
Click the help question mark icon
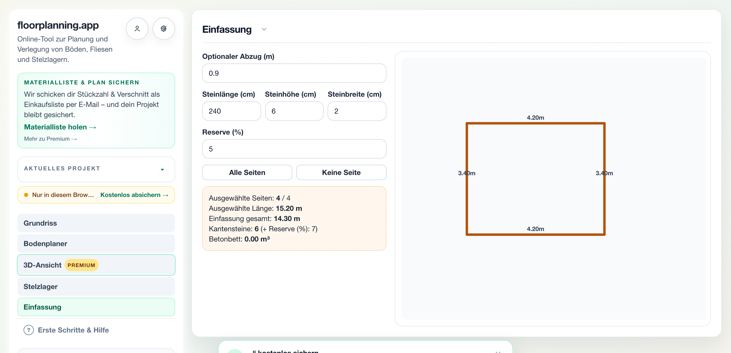click(29, 330)
